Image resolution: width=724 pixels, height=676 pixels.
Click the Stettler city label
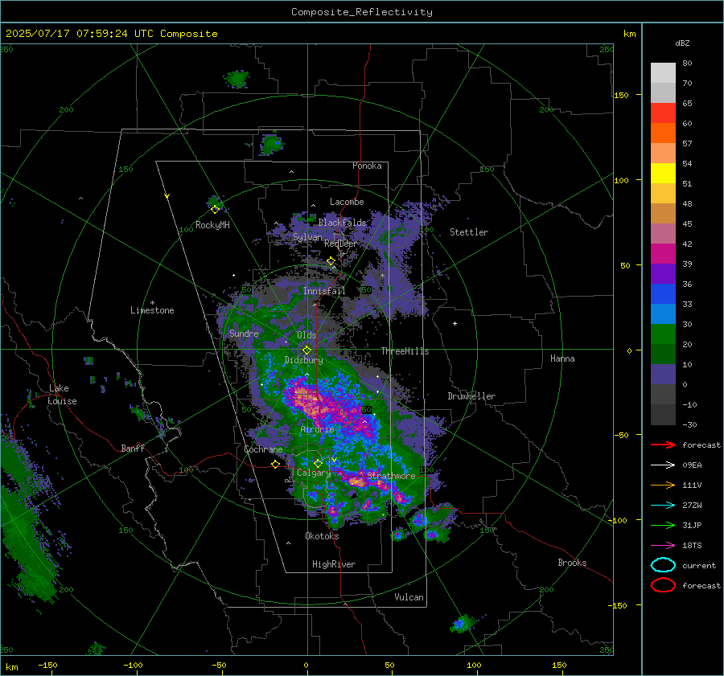click(x=469, y=232)
